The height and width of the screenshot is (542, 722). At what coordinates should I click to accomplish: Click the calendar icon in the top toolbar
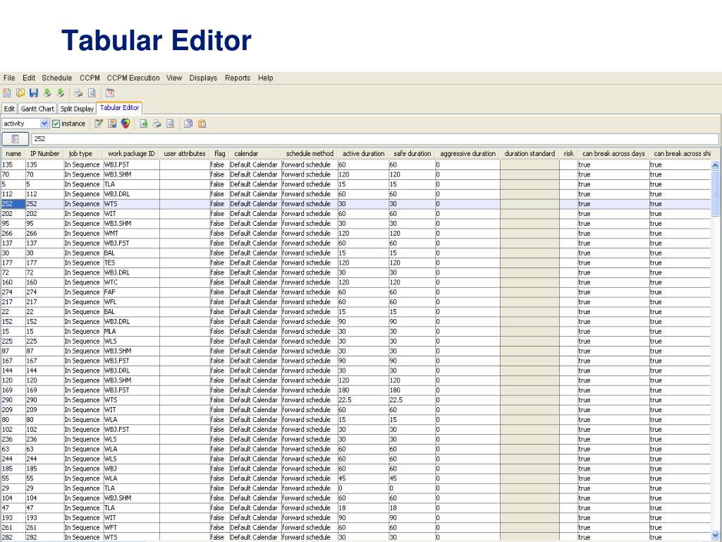(x=109, y=93)
